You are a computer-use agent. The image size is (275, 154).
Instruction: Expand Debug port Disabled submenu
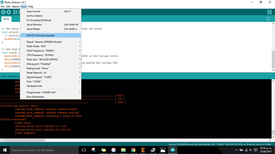tap(51, 64)
